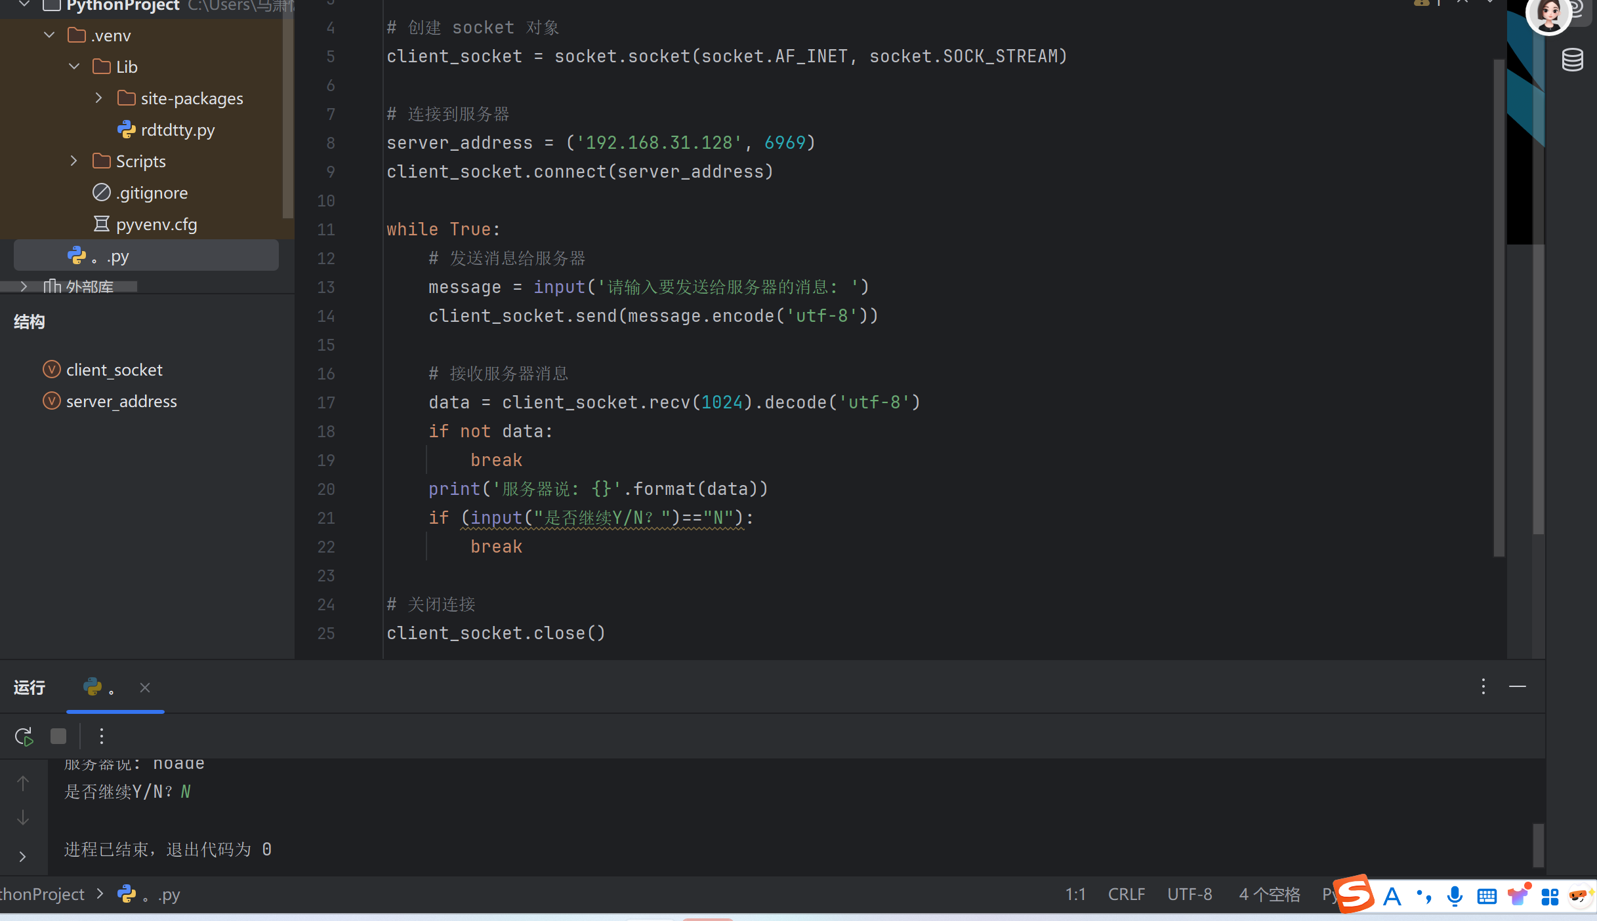
Task: Toggle Sogou punctuation mode icon
Action: coord(1424,896)
